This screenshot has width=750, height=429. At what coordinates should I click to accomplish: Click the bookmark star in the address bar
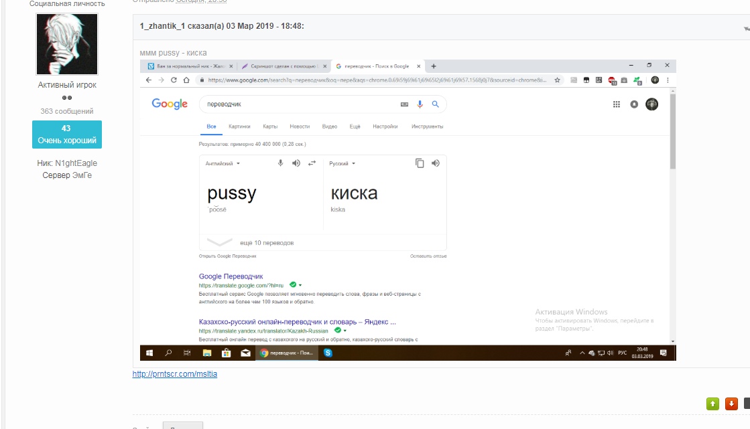[x=557, y=80]
